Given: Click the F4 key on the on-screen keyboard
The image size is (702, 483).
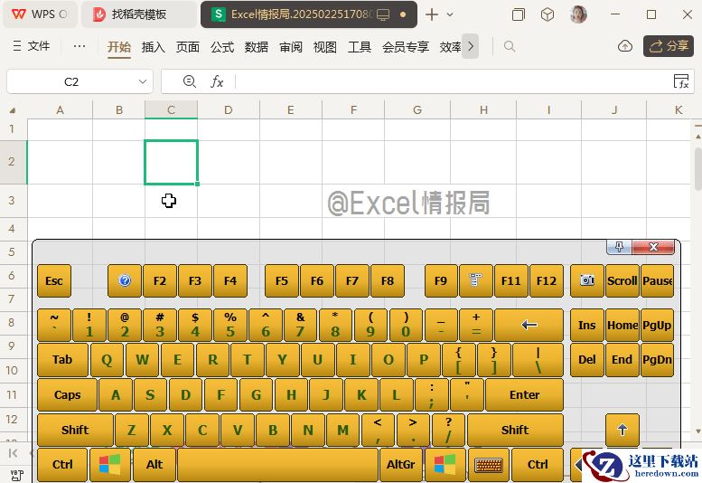Looking at the screenshot, I should click(x=230, y=281).
